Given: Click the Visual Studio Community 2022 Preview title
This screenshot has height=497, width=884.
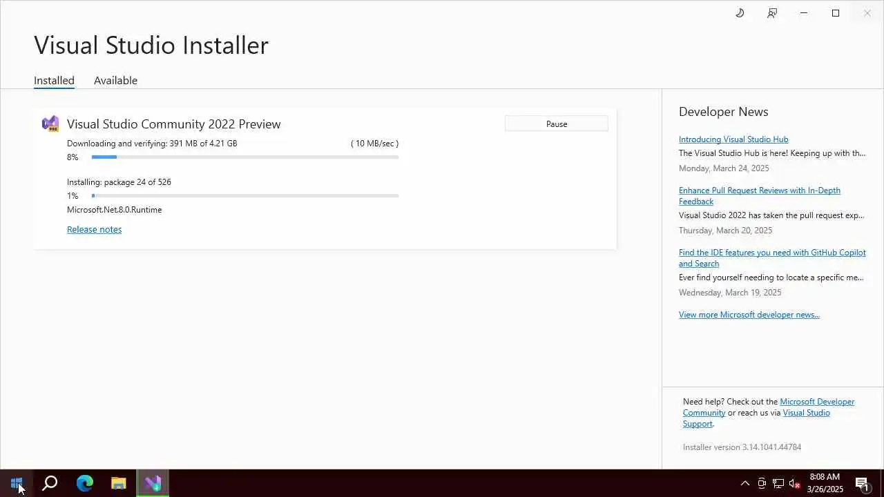Looking at the screenshot, I should 174,124.
